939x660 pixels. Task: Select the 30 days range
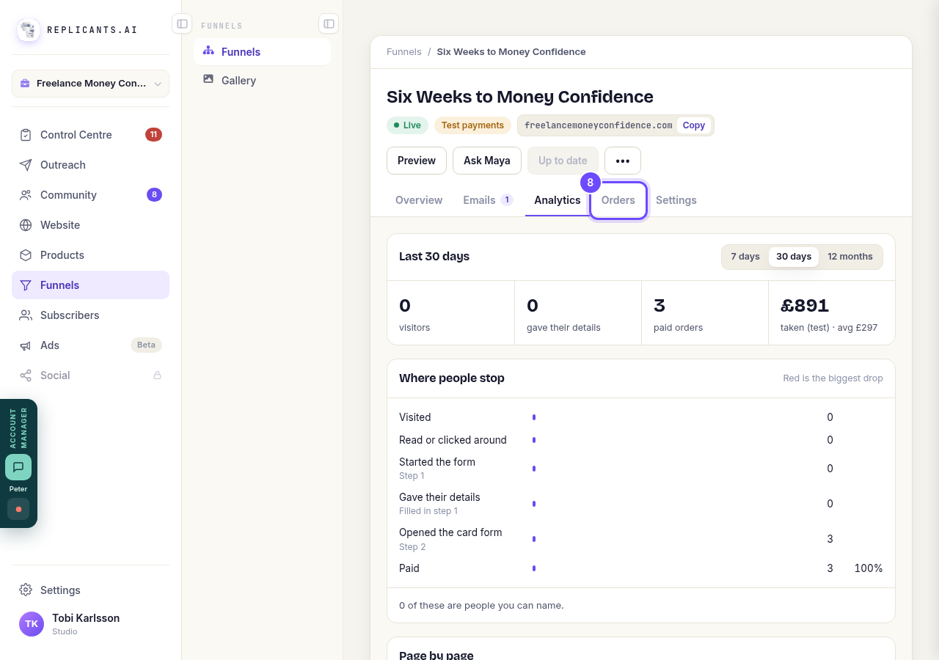[x=794, y=257]
